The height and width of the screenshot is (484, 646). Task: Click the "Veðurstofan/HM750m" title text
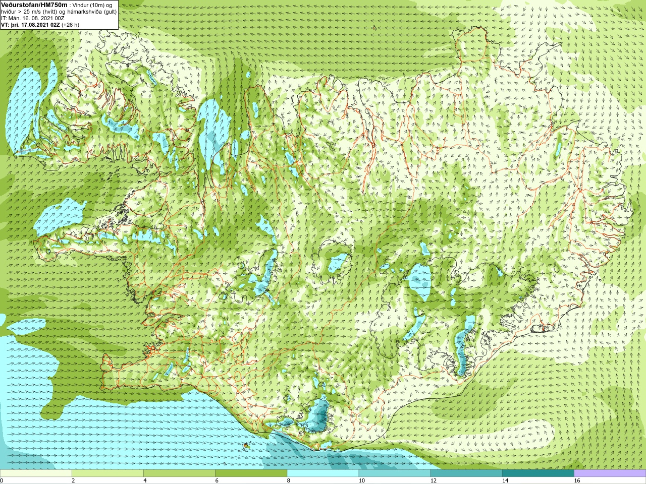coord(34,5)
